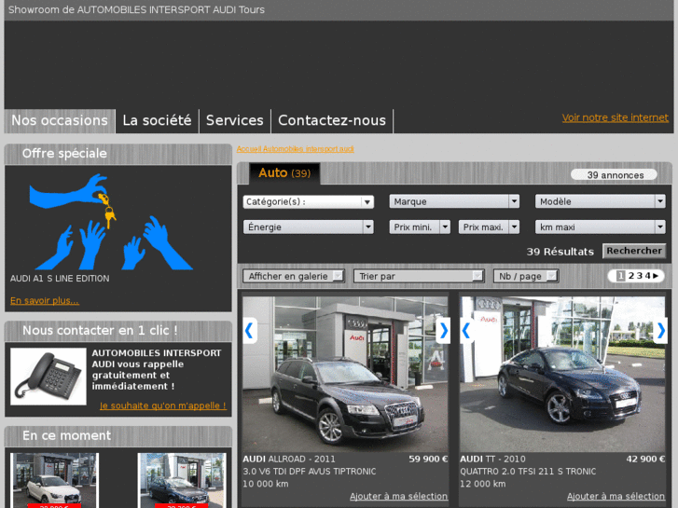Open Audi TT car photo
Image resolution: width=678 pixels, height=508 pixels.
click(562, 374)
